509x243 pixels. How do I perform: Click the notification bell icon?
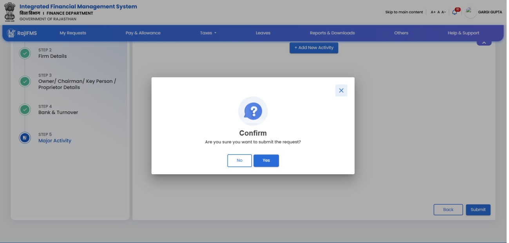455,12
